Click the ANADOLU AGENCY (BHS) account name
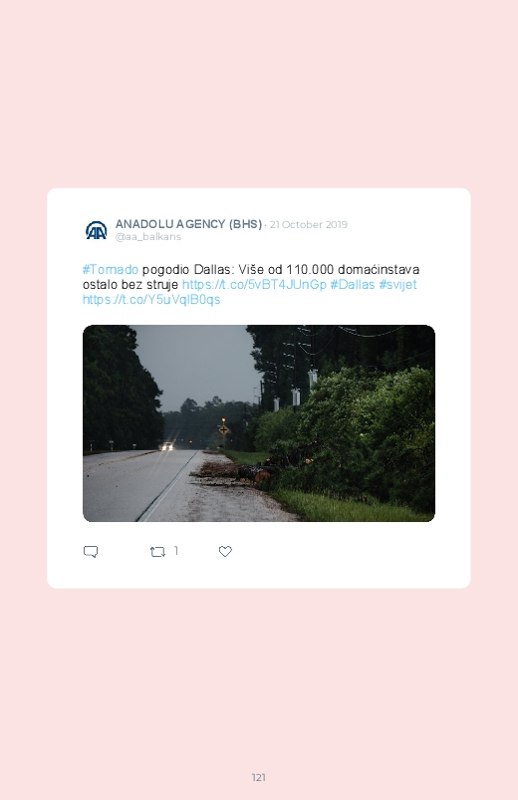 click(188, 224)
